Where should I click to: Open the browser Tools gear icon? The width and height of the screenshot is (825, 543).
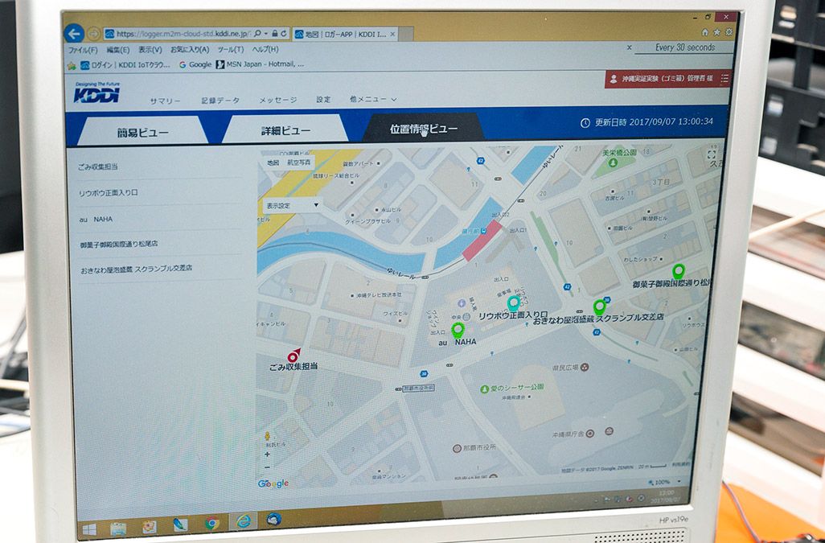click(729, 31)
